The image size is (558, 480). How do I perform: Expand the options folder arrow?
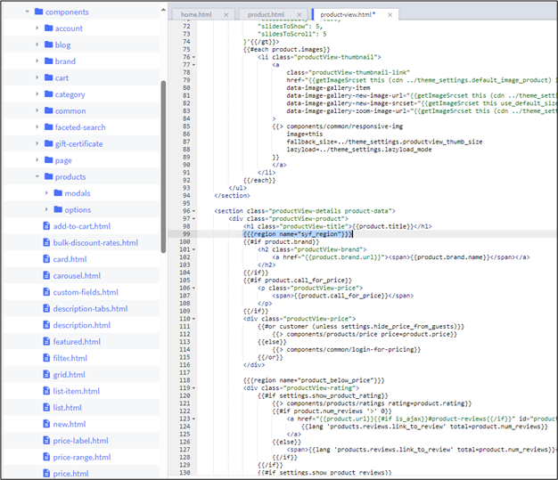[46, 210]
